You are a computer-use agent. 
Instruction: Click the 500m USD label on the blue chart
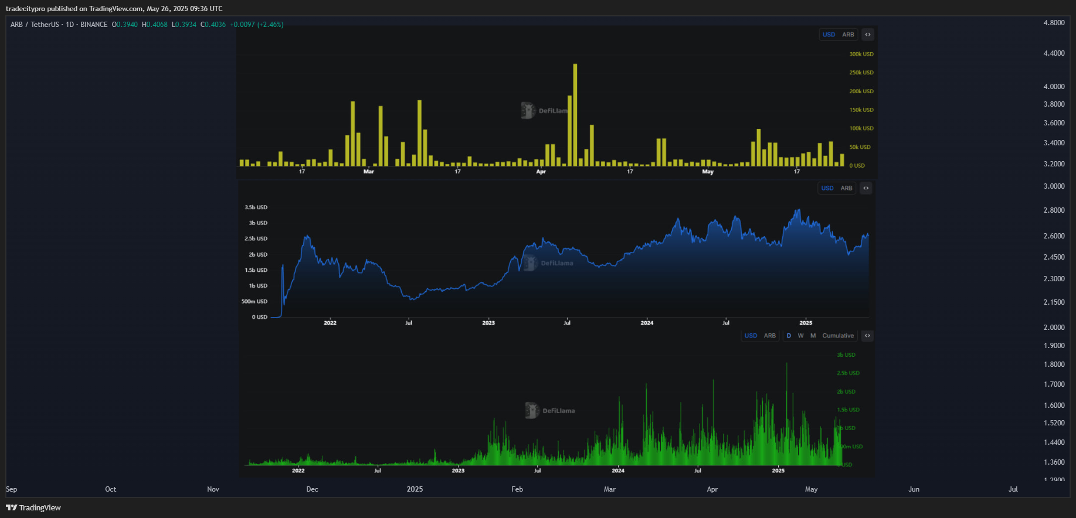254,302
